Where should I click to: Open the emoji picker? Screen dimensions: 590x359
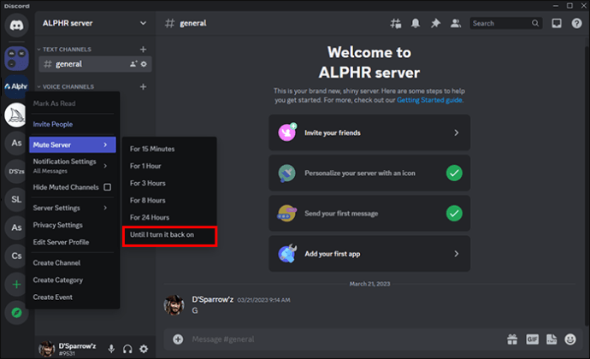point(570,339)
